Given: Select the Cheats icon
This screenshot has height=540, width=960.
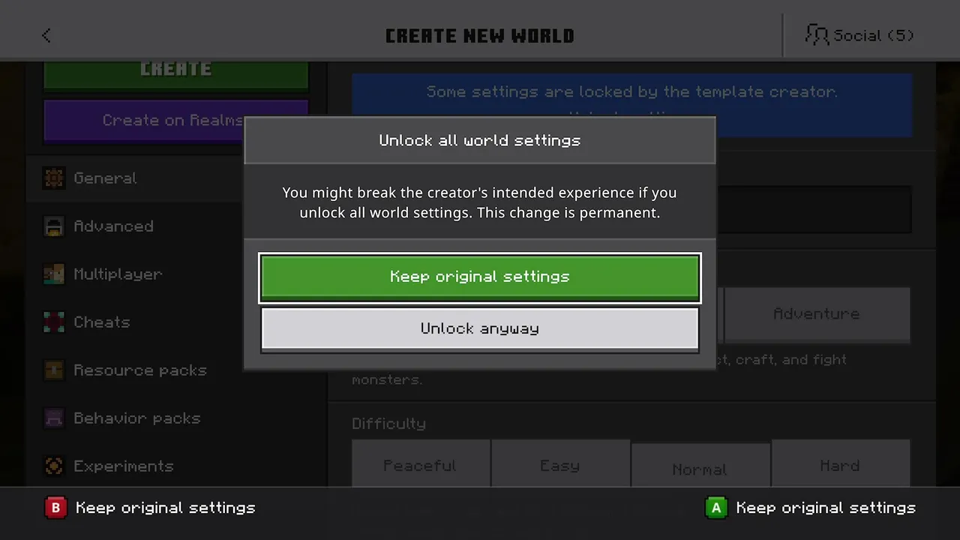Looking at the screenshot, I should click(54, 322).
